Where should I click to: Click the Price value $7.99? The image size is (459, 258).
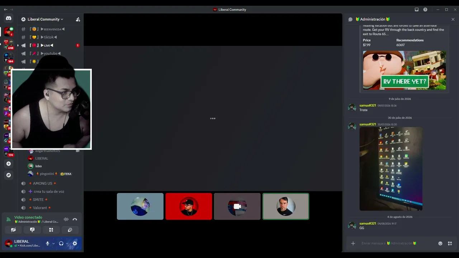(366, 45)
